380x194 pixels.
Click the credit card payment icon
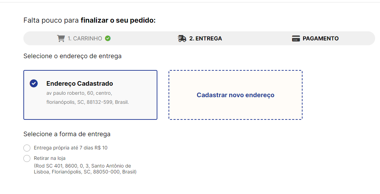pos(296,38)
